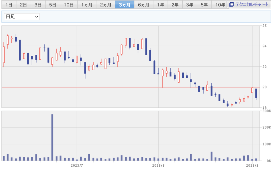Select the 2年 period tab
Screen dimensions: 271x169
tap(175, 4)
